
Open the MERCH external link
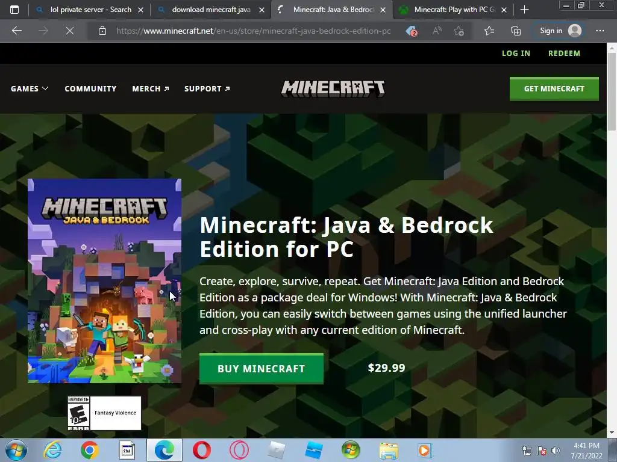[150, 89]
